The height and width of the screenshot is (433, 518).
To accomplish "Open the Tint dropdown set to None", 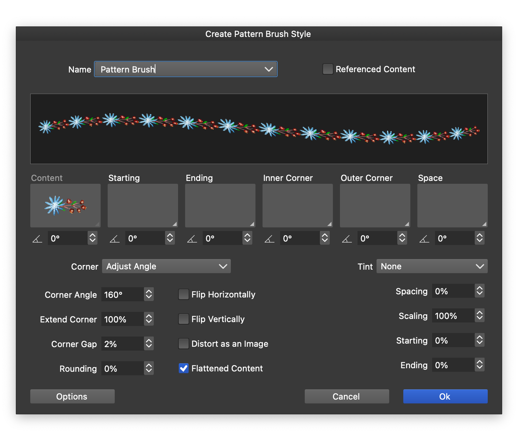I will 432,266.
